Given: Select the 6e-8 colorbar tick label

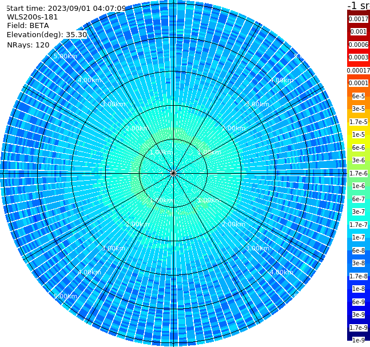Looking at the screenshot, I should (x=359, y=250).
